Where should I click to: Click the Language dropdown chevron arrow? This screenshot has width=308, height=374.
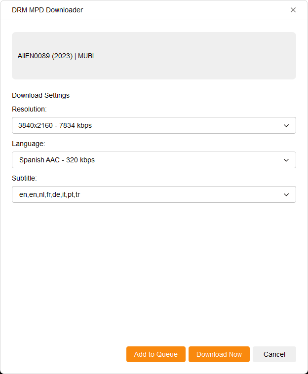tap(286, 160)
